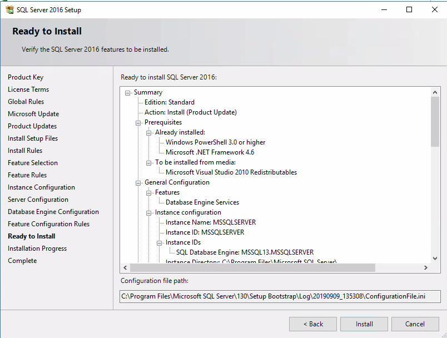Collapse the Instance IDs node
This screenshot has width=447, height=338.
[x=158, y=242]
